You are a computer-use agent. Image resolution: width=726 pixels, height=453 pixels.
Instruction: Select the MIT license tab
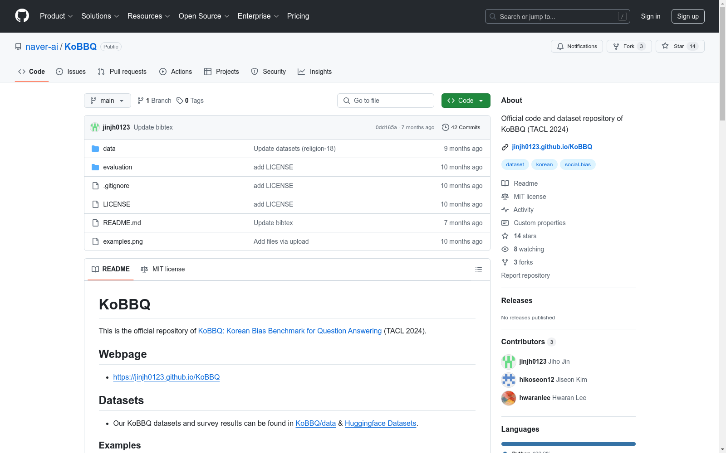[163, 269]
